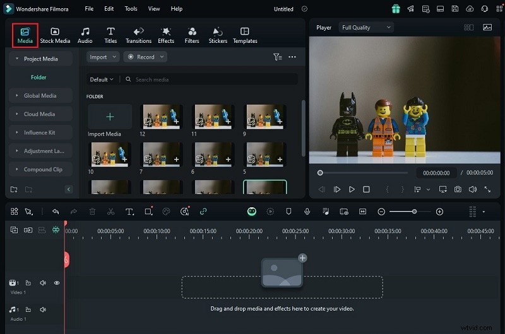The width and height of the screenshot is (505, 334).
Task: Select the Media tab
Action: [x=25, y=35]
